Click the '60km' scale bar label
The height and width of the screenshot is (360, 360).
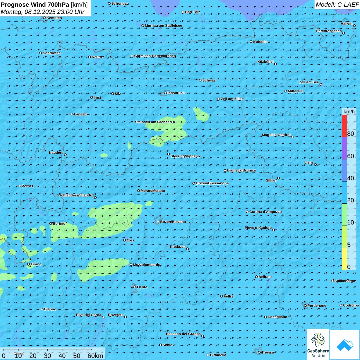coord(95,356)
